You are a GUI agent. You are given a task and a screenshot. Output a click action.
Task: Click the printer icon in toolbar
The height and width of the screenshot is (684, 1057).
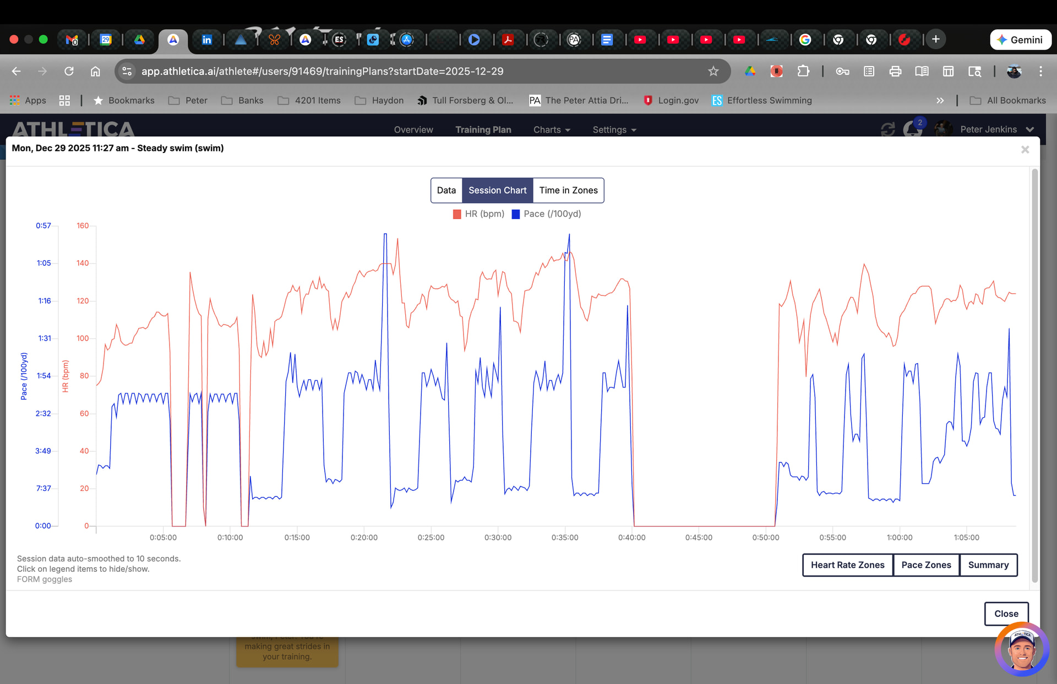895,71
